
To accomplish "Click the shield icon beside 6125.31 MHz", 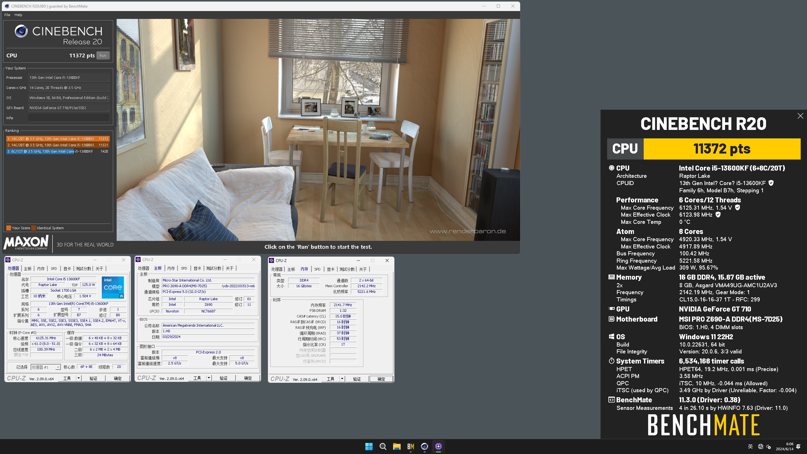I will [737, 207].
